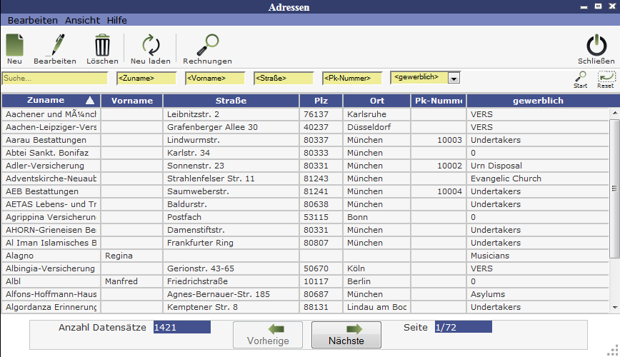620x357 pixels.
Task: Start search with the Start magnifier icon
Action: 581,77
